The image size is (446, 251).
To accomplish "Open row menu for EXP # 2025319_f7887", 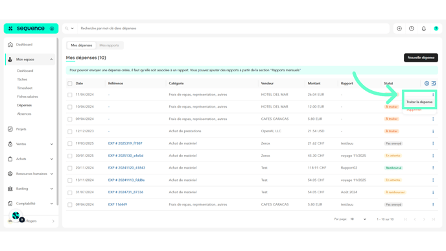I will point(433,143).
